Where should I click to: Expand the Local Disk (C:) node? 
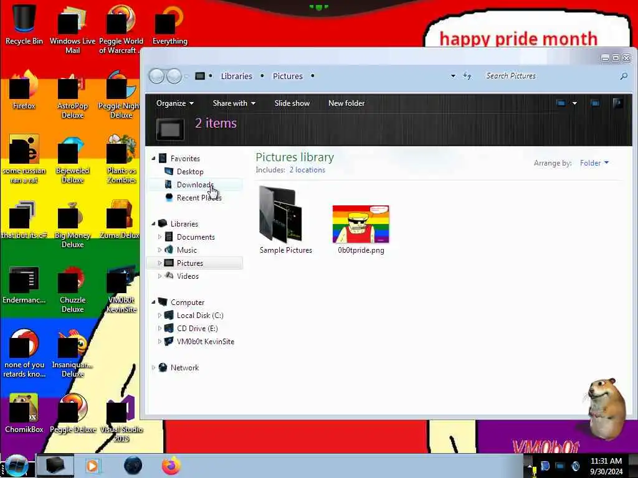159,315
